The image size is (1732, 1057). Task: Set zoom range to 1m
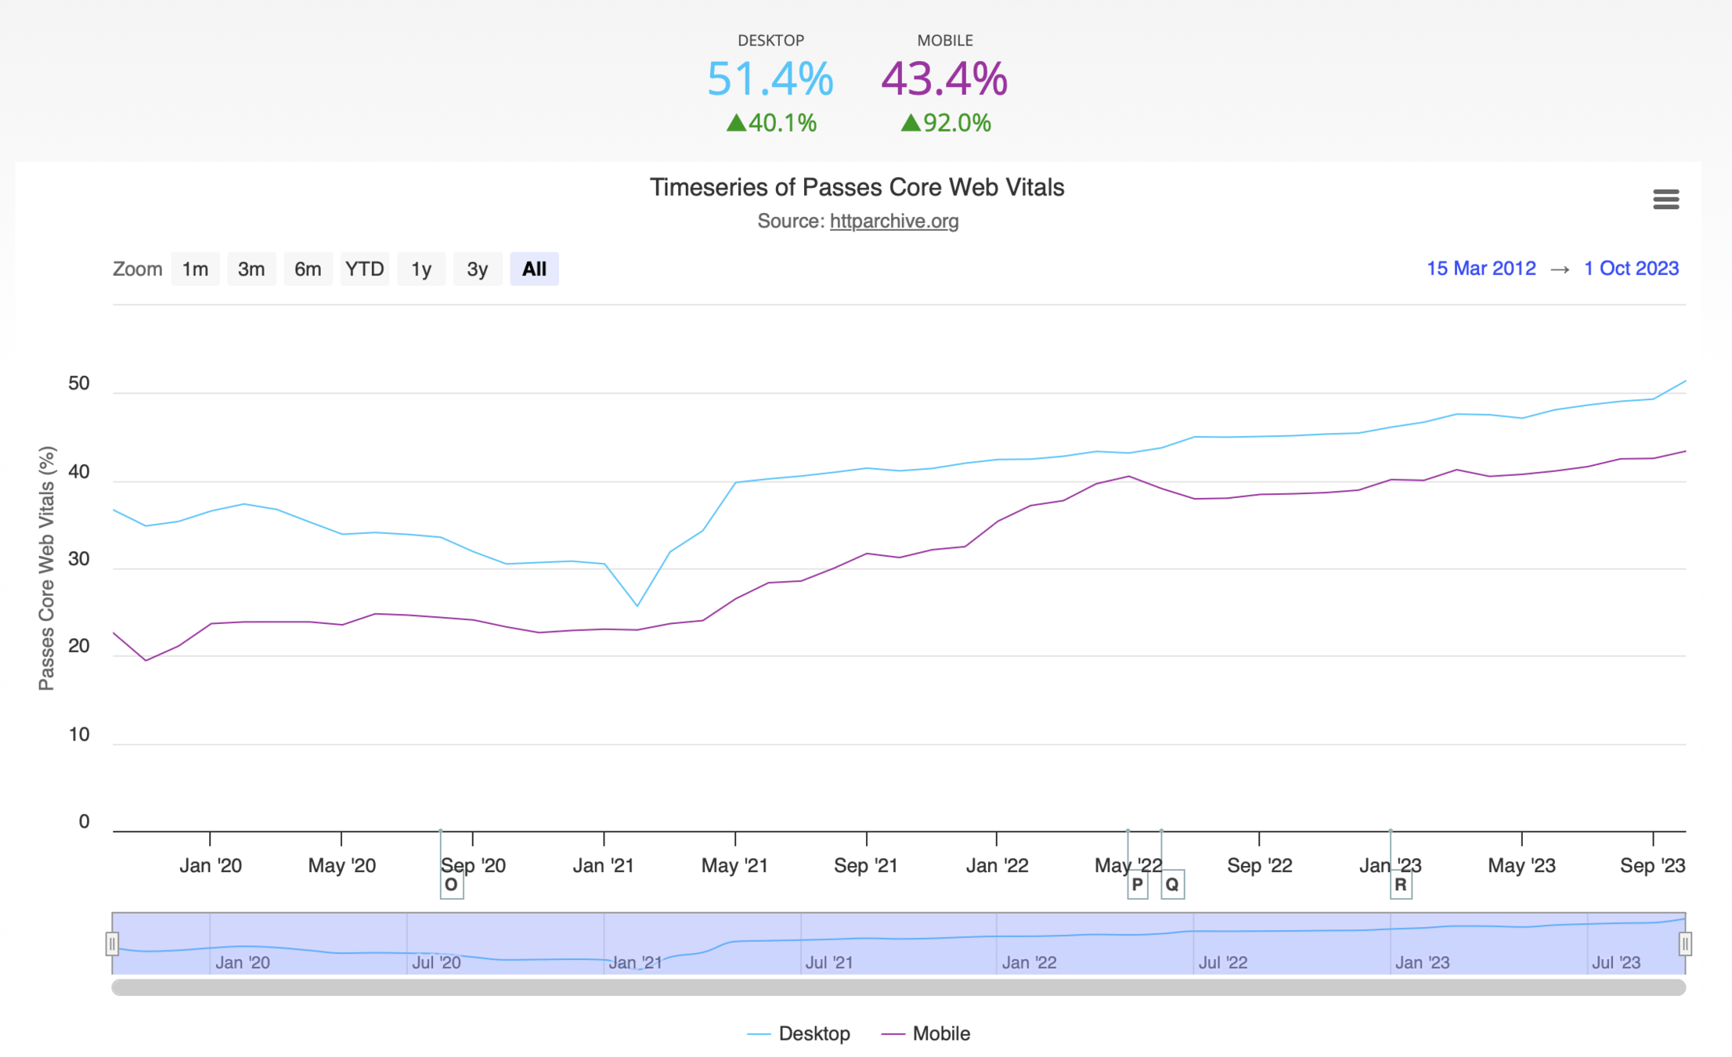[x=195, y=269]
